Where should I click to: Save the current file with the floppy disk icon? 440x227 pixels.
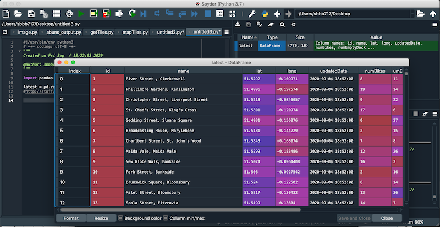click(31, 14)
